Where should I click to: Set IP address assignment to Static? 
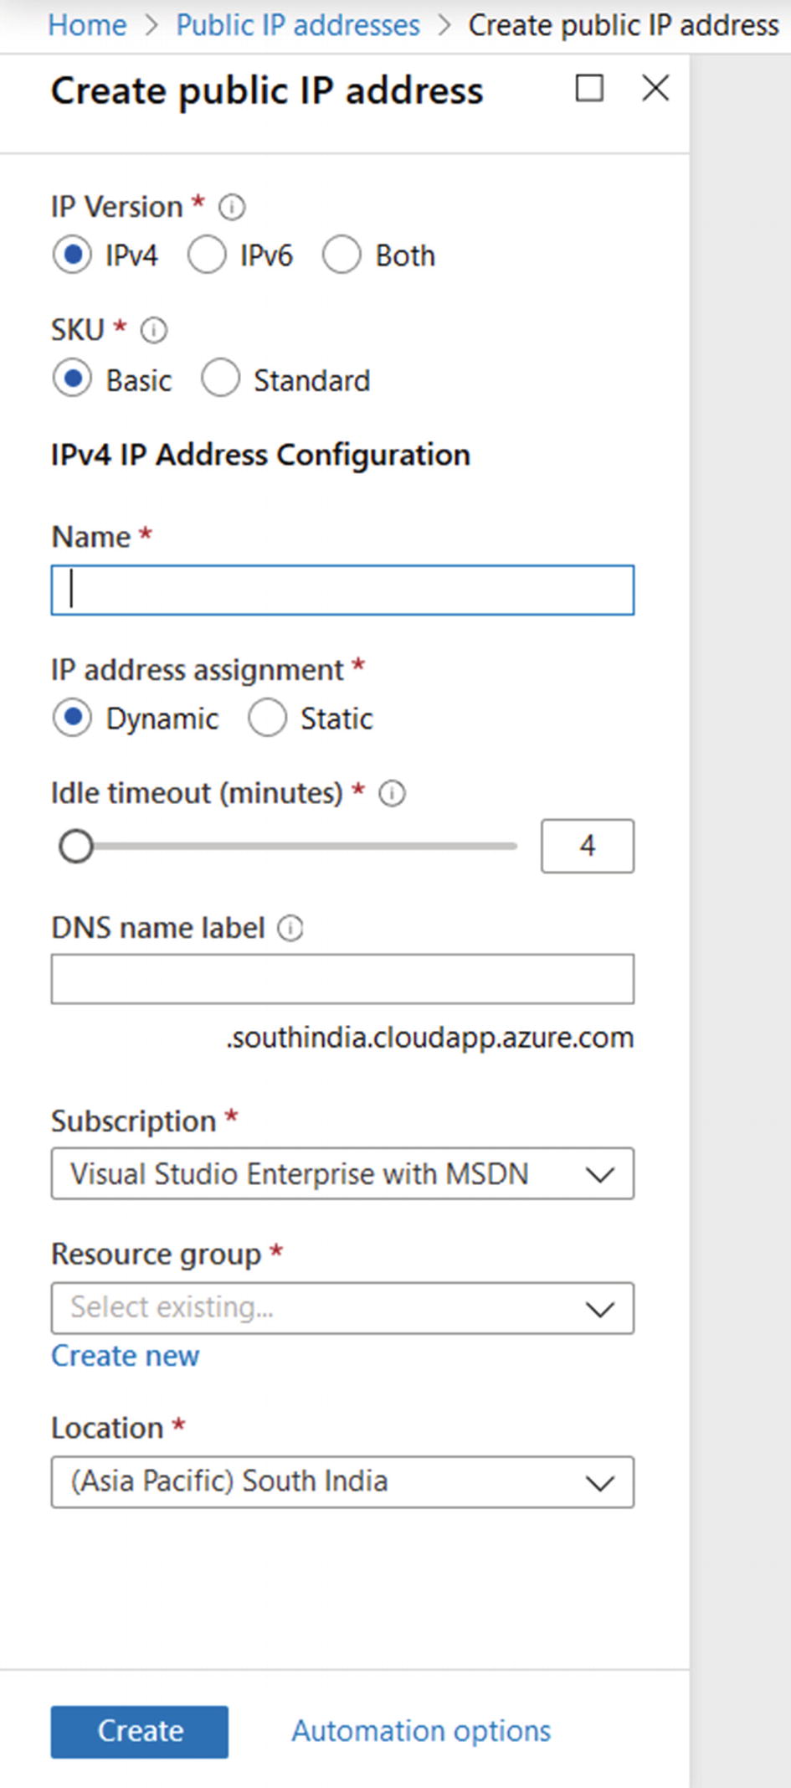(268, 719)
